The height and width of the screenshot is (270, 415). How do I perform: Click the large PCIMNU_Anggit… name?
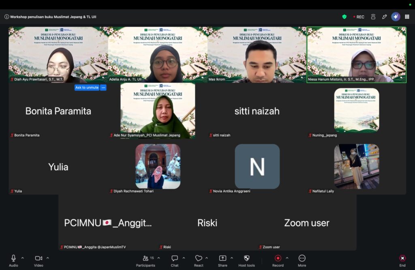point(108,223)
